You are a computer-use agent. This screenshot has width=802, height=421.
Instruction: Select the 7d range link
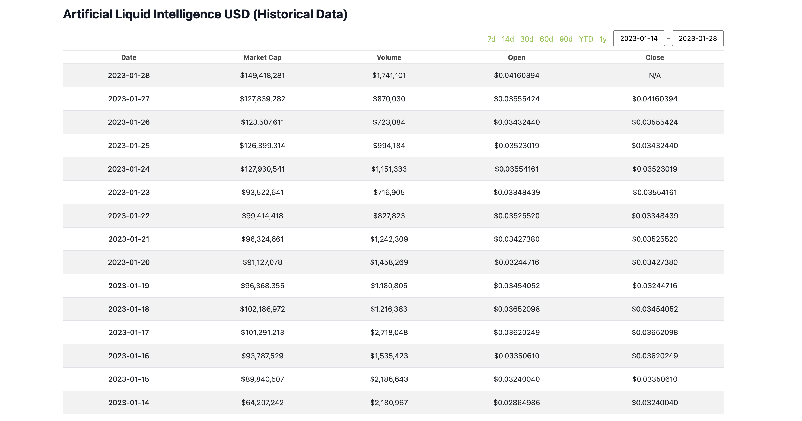click(491, 39)
